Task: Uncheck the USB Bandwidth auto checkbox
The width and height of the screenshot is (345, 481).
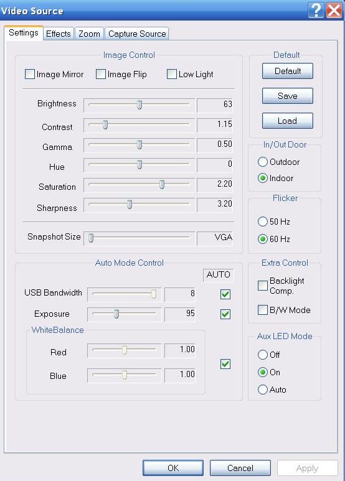Action: [x=225, y=294]
